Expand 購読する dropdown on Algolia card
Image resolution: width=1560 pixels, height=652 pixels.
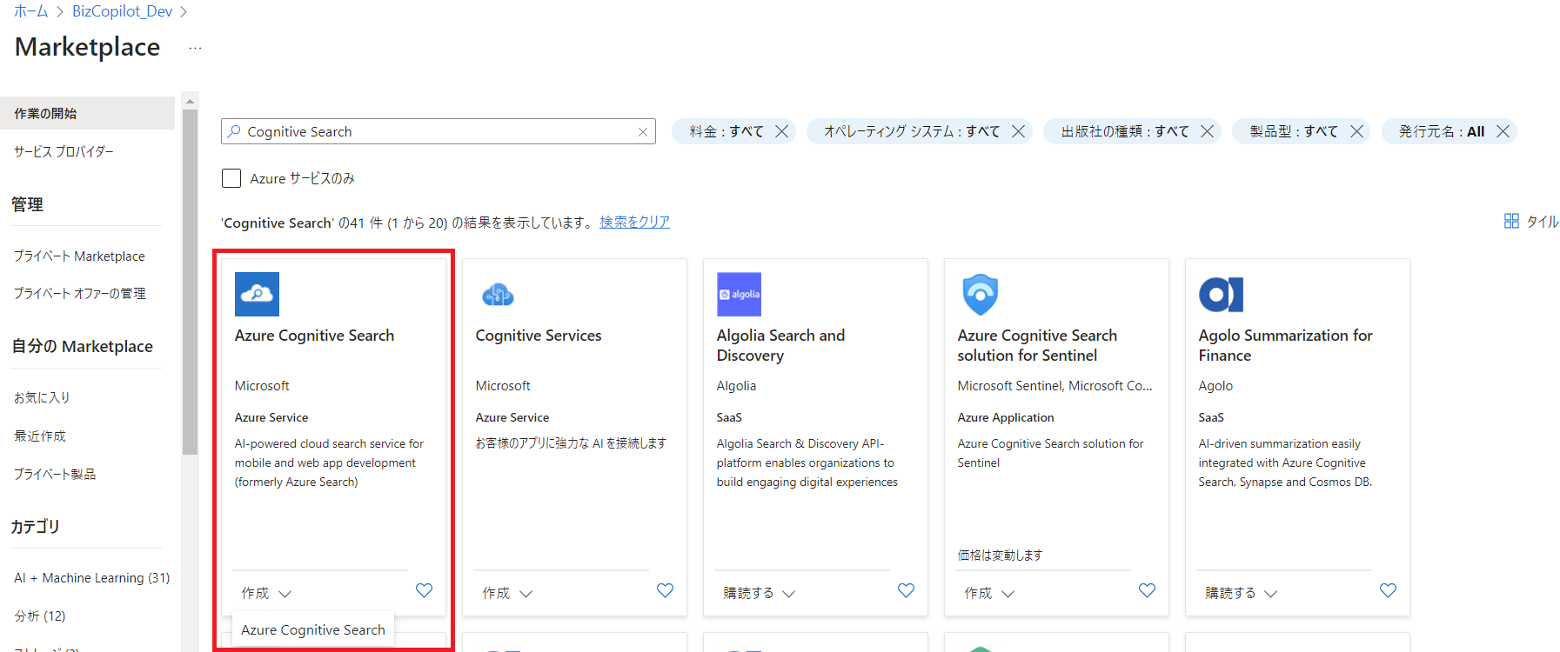(x=759, y=593)
